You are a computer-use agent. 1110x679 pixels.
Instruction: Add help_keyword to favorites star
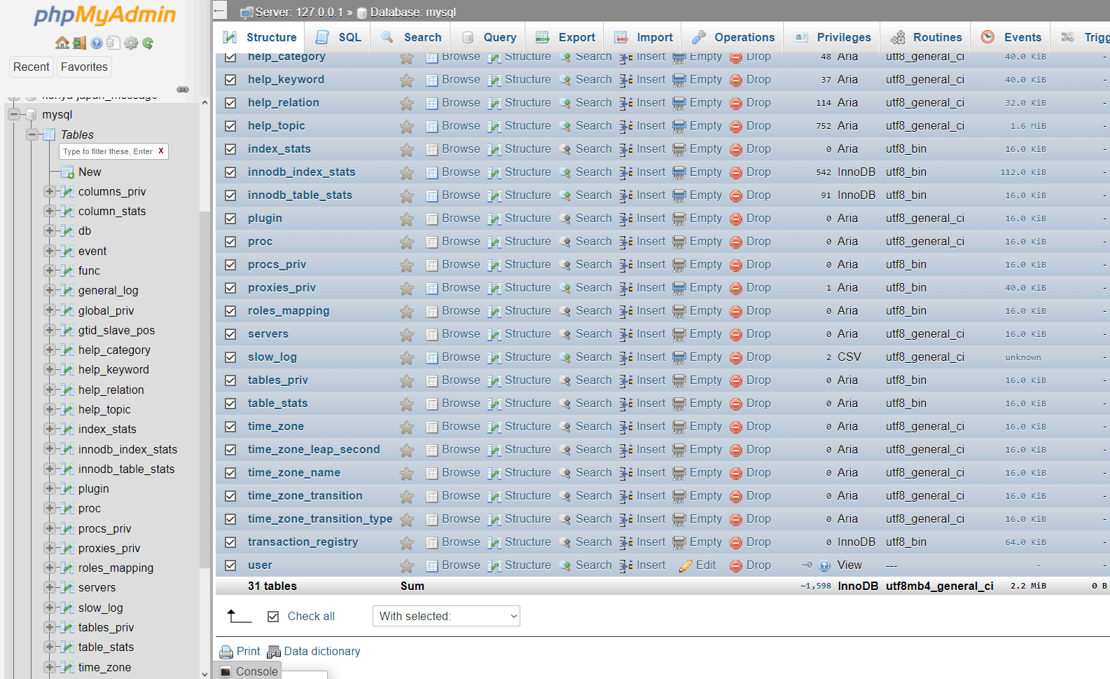click(x=406, y=80)
